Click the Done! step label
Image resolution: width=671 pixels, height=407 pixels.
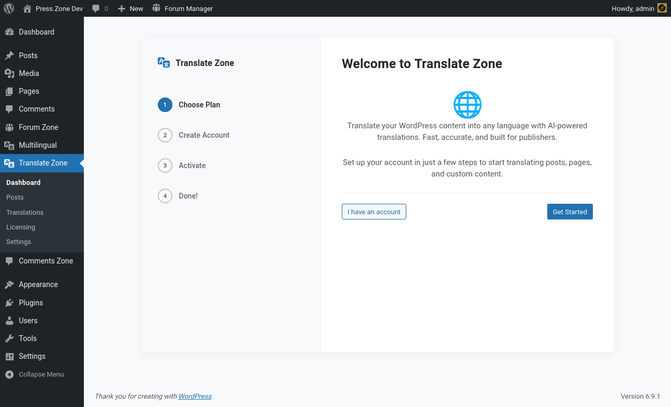coord(188,196)
